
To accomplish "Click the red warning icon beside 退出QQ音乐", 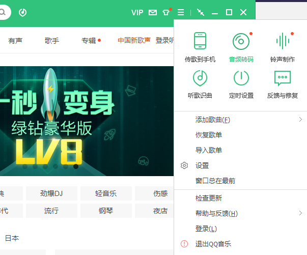I will pos(184,244).
